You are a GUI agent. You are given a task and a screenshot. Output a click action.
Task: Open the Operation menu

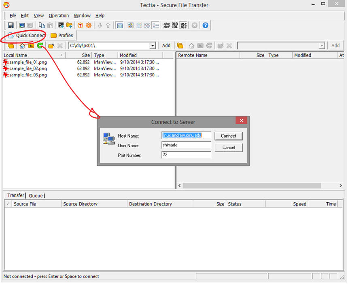tap(59, 16)
